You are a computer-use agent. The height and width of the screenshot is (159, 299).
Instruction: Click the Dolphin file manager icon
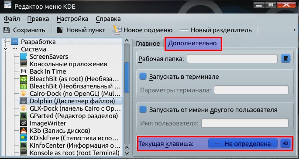click(24, 101)
